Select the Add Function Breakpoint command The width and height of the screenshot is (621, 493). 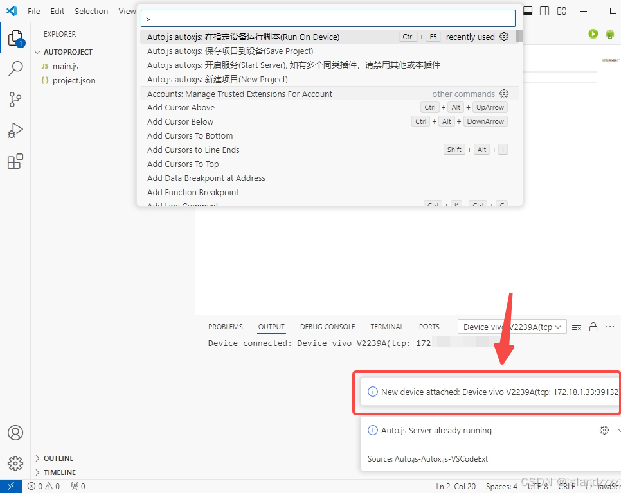point(328,193)
